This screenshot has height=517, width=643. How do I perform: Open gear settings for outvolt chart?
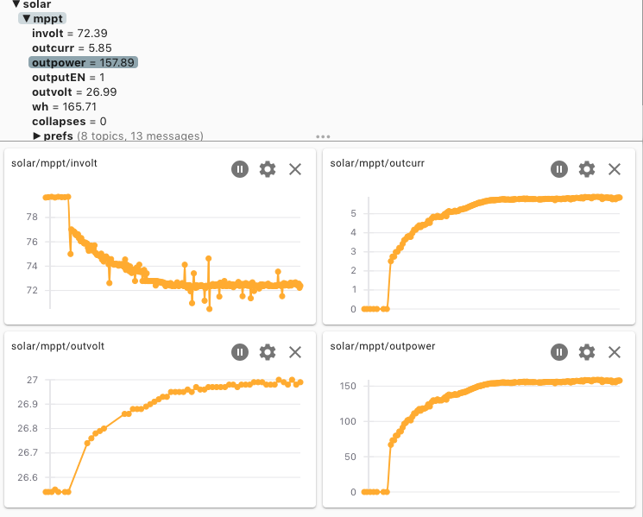[268, 352]
